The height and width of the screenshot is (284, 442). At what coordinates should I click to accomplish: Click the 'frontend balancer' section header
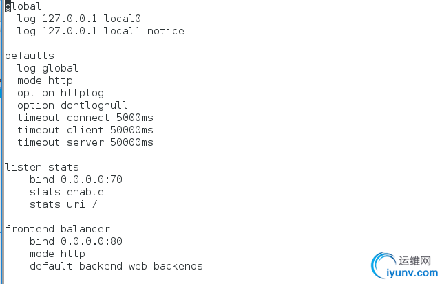(58, 229)
